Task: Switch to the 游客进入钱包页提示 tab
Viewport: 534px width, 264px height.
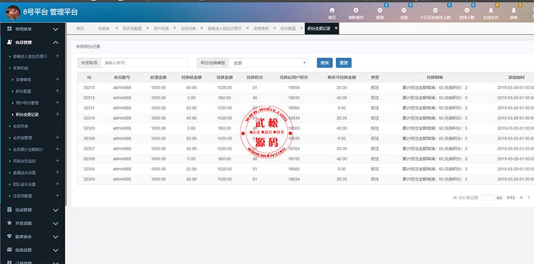Action: 225,28
